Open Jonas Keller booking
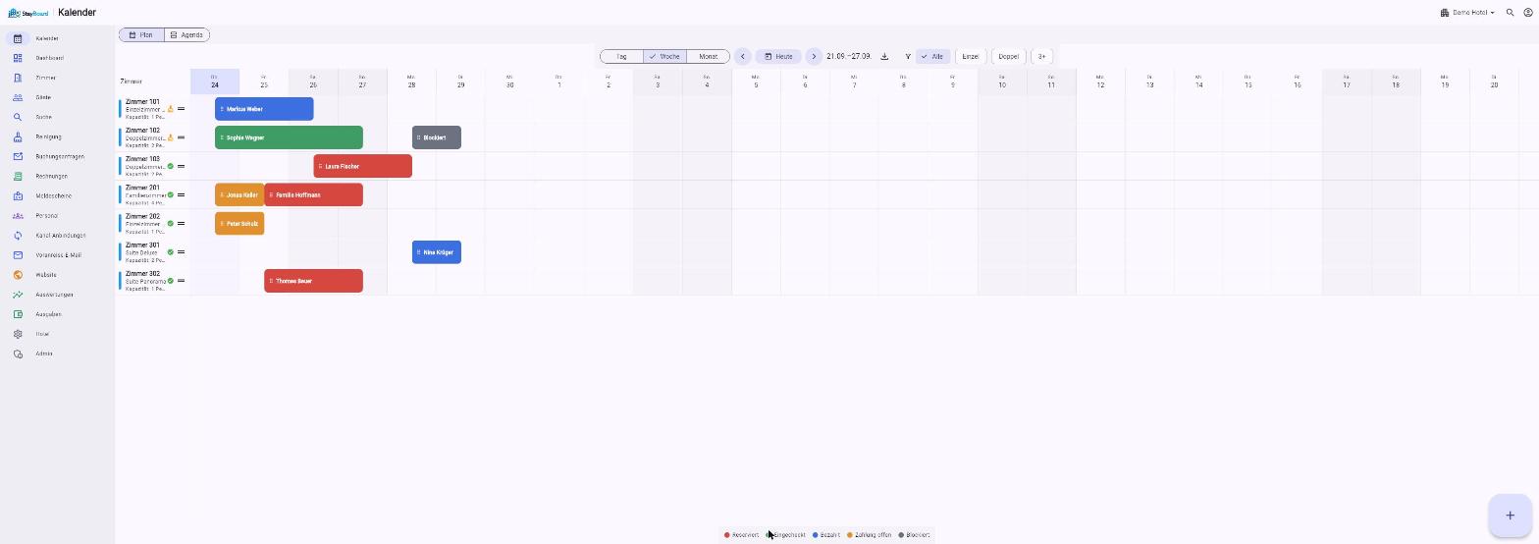 click(239, 194)
